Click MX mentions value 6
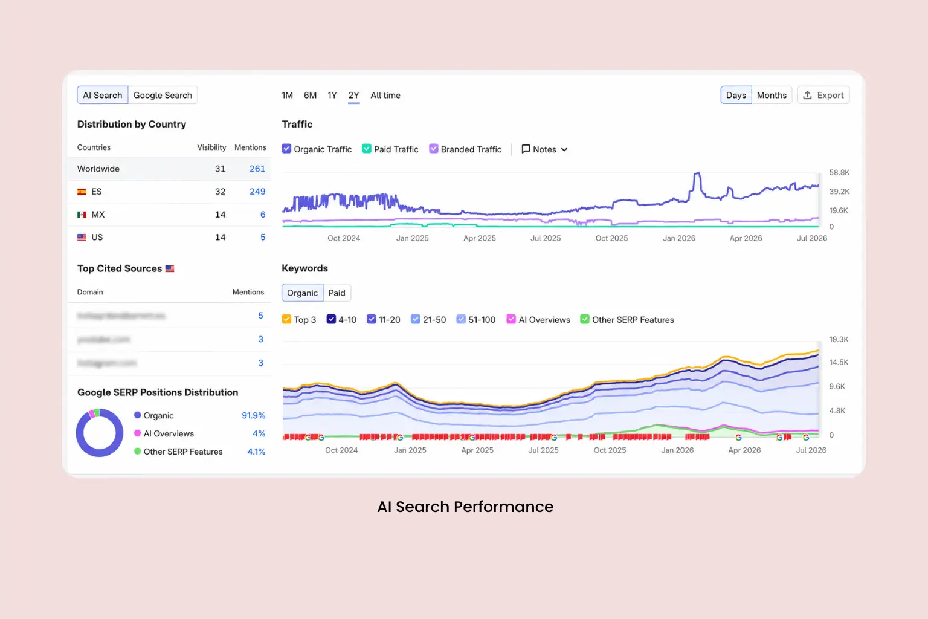The image size is (928, 619). tap(263, 215)
